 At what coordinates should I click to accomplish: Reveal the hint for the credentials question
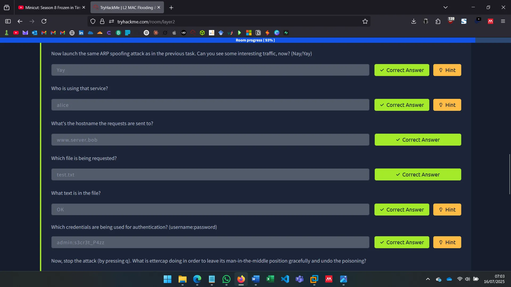click(447, 242)
